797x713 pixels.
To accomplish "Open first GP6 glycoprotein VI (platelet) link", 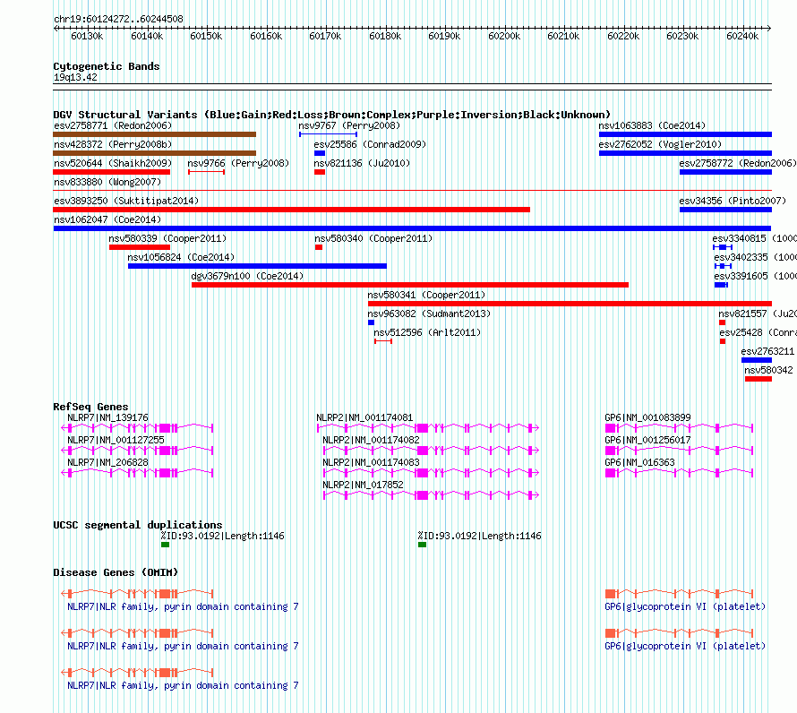I will (x=685, y=606).
